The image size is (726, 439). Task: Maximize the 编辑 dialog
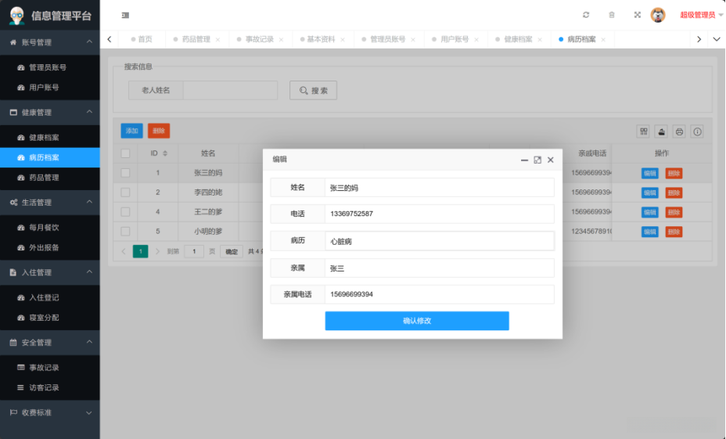(537, 160)
